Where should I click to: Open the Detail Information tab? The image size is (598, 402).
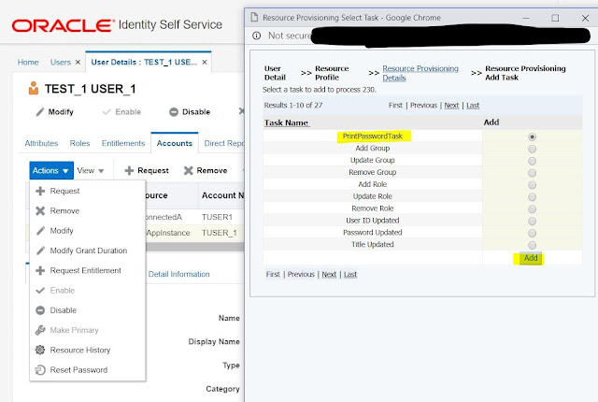[x=178, y=274]
